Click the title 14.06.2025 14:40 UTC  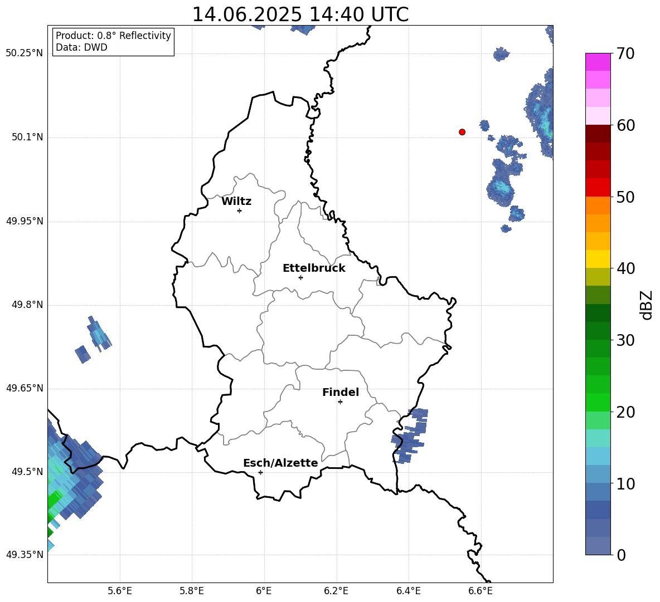coord(300,14)
